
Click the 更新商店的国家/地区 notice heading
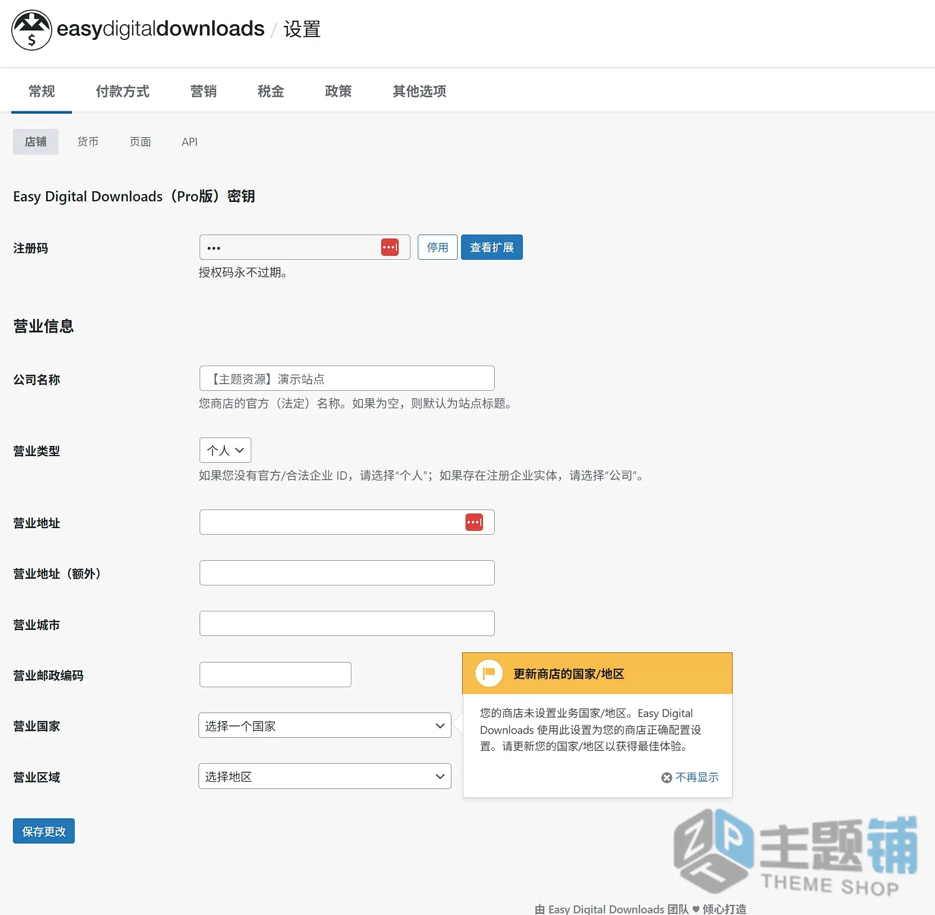coord(569,674)
